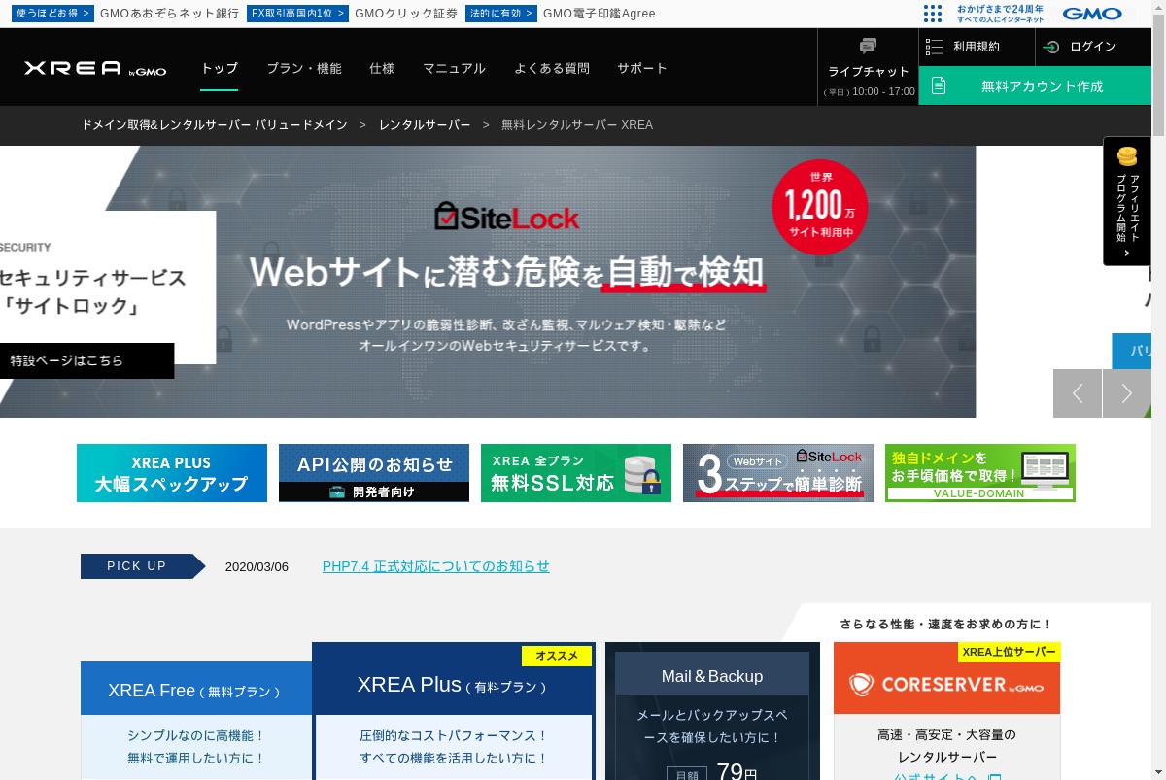
Task: Click 無料アカウント作成 button
Action: coord(1035,85)
